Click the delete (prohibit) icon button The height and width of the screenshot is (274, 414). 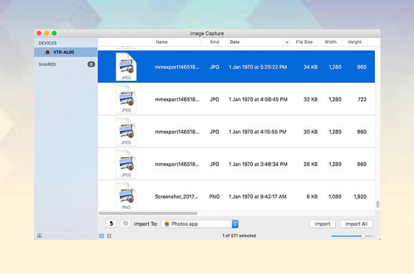[x=125, y=224]
